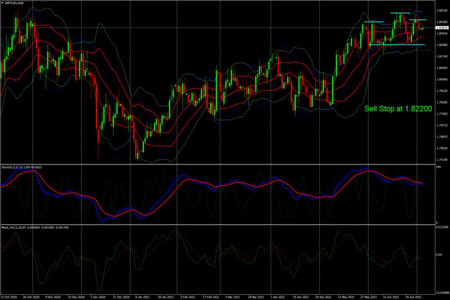This screenshot has width=450, height=300.
Task: Click the 12 Oct 2020 date label
Action: coord(9,297)
